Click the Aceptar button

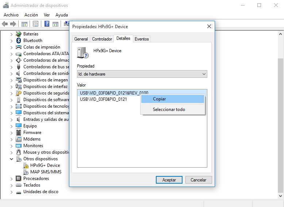pyautogui.click(x=169, y=180)
